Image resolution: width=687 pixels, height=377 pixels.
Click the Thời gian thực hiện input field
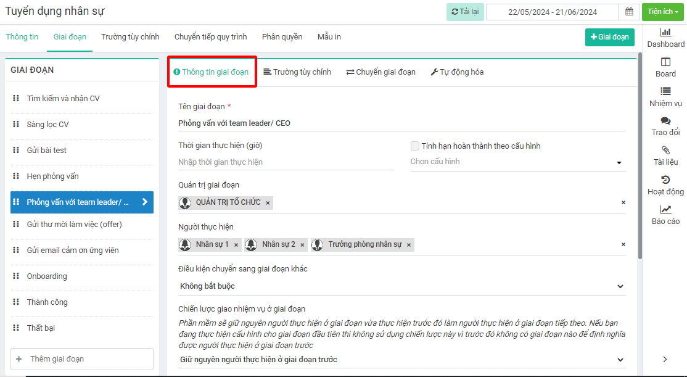(286, 162)
